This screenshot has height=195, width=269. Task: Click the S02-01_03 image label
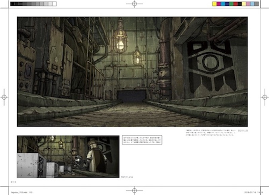click(243, 131)
